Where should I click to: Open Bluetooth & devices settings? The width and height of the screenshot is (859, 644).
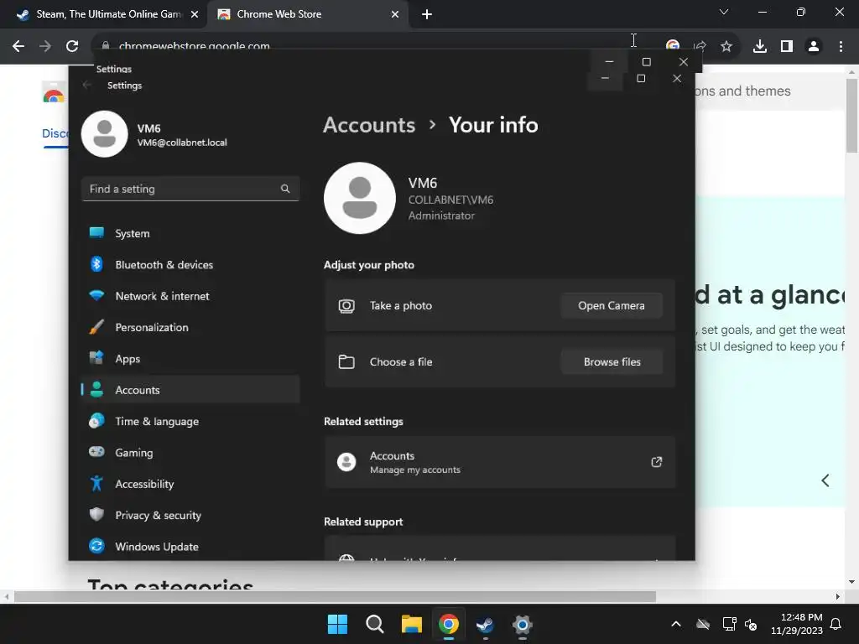pos(190,264)
